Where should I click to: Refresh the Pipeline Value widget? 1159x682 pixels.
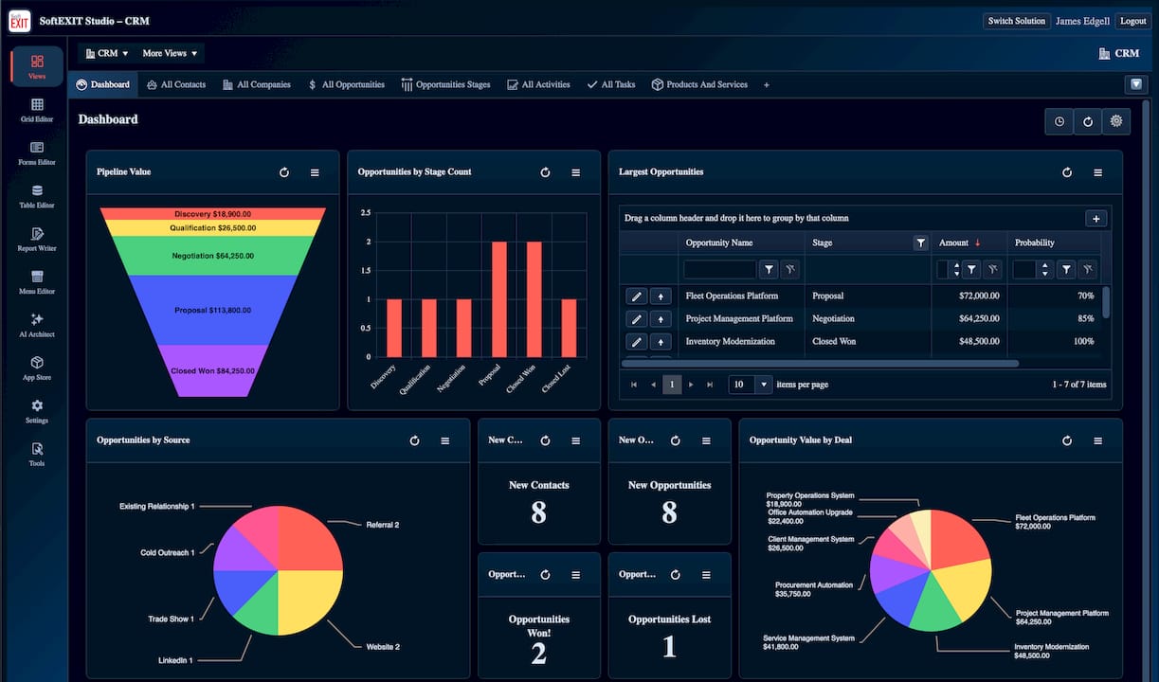coord(284,172)
